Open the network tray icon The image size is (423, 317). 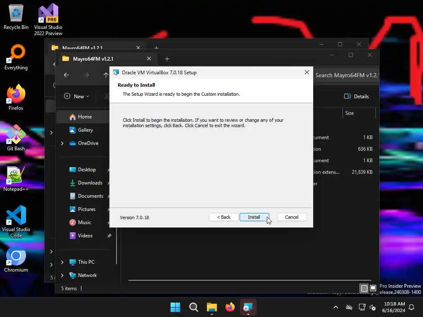click(x=362, y=307)
